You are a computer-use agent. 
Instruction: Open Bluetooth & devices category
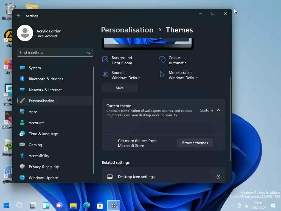(55, 79)
